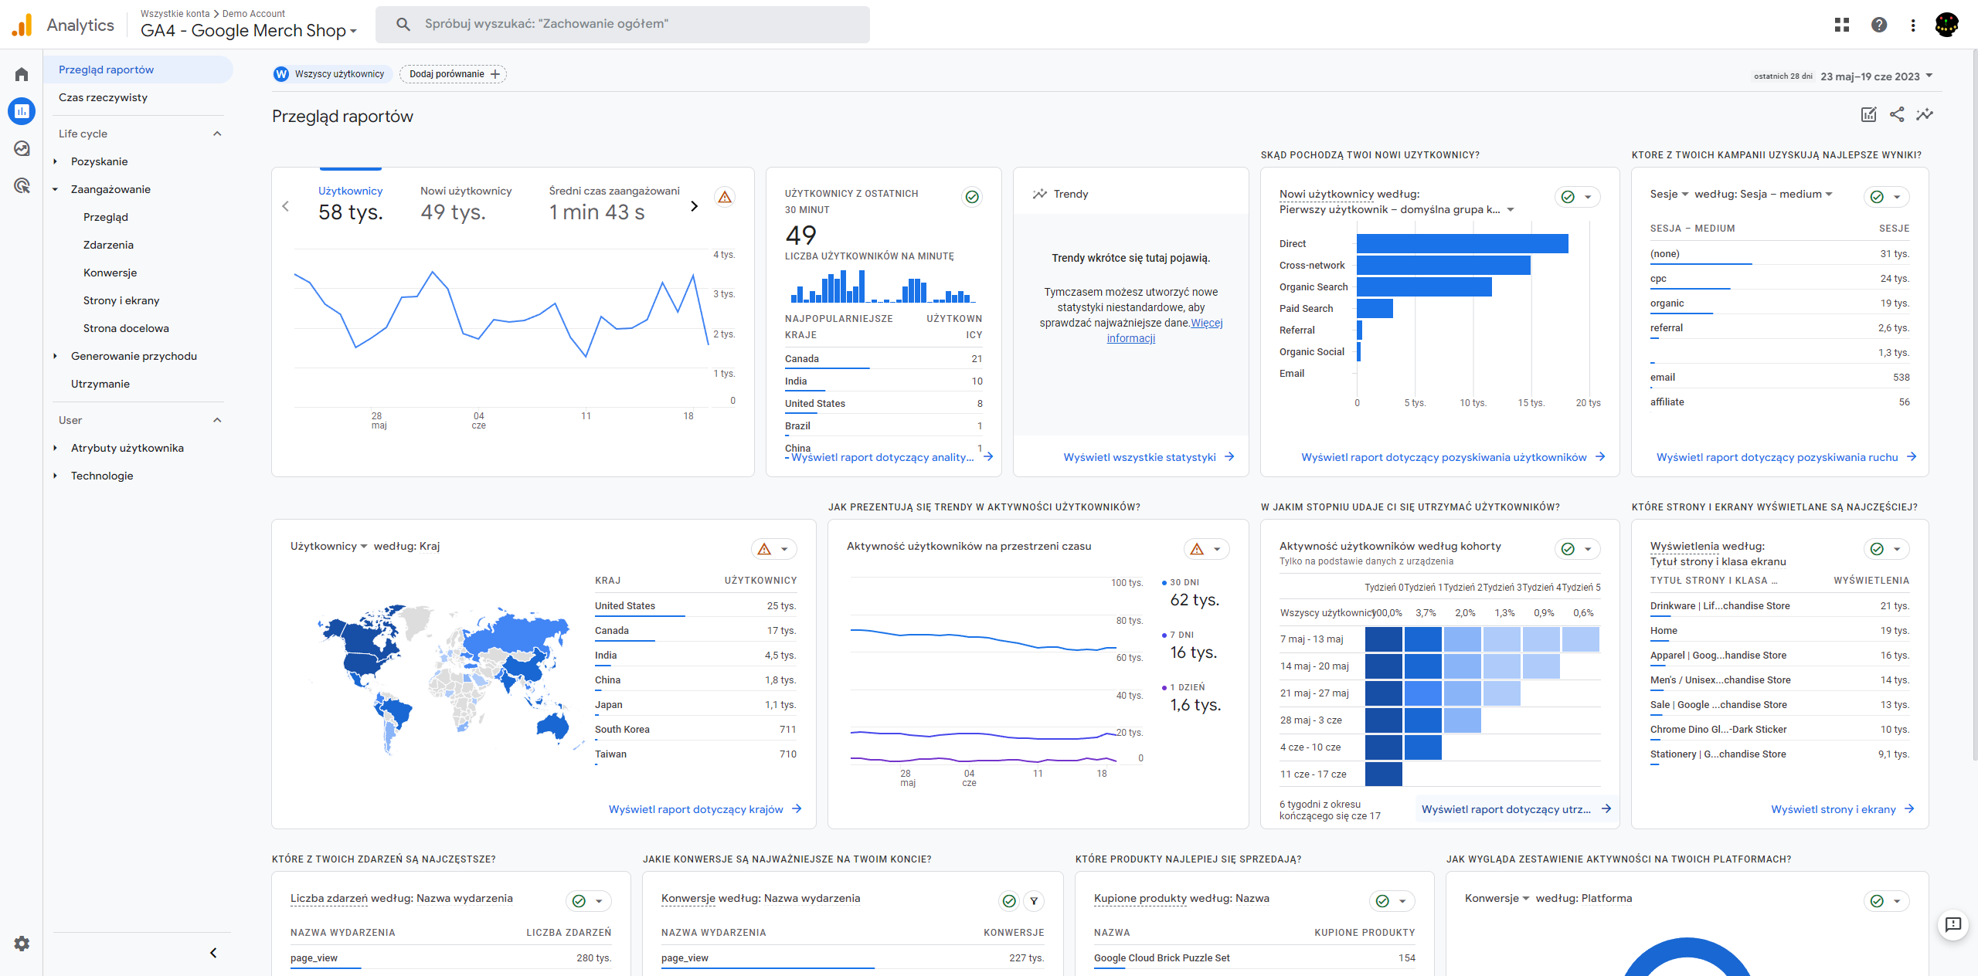Click Dodaj porównanie button
Screen dimensions: 1978x976
(454, 74)
